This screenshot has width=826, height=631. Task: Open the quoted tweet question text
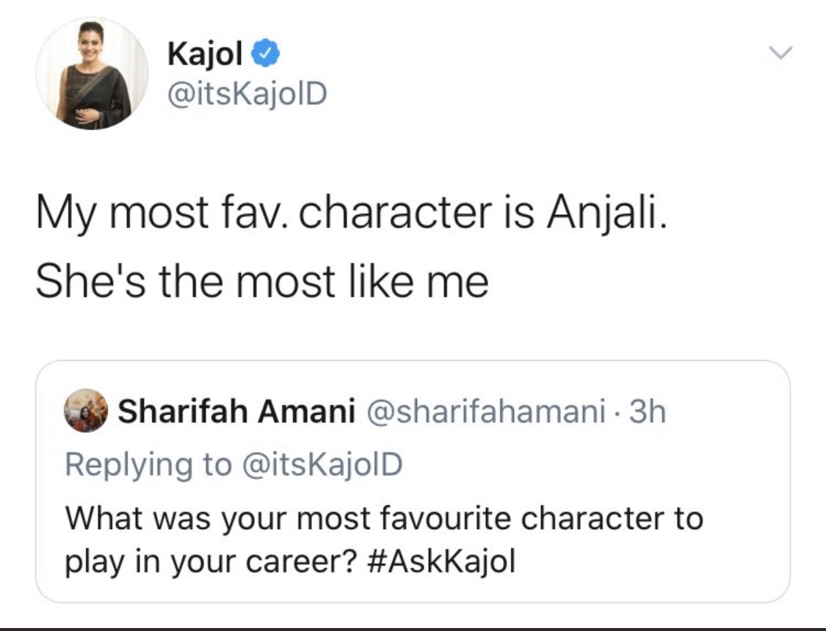[x=384, y=539]
